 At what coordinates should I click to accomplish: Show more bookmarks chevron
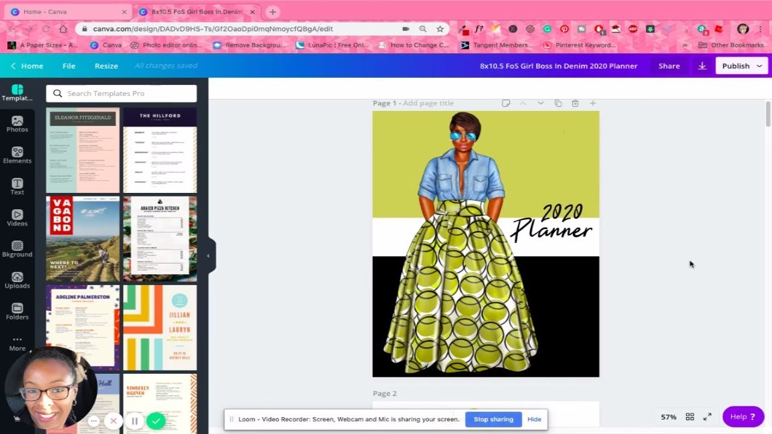(685, 45)
